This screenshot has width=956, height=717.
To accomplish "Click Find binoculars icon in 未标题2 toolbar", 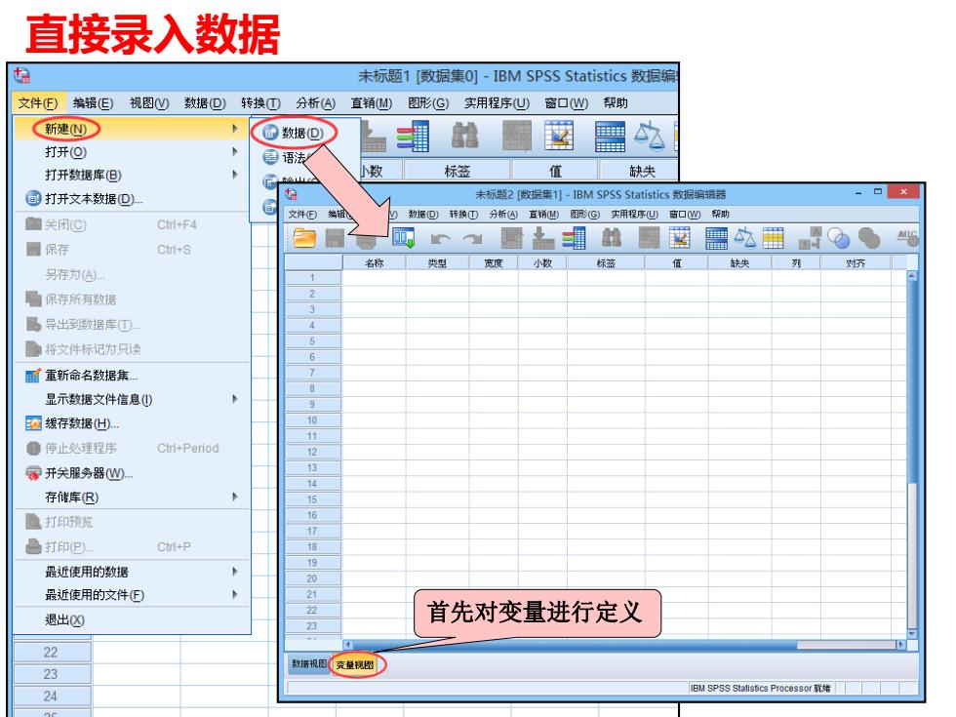I will (x=612, y=238).
